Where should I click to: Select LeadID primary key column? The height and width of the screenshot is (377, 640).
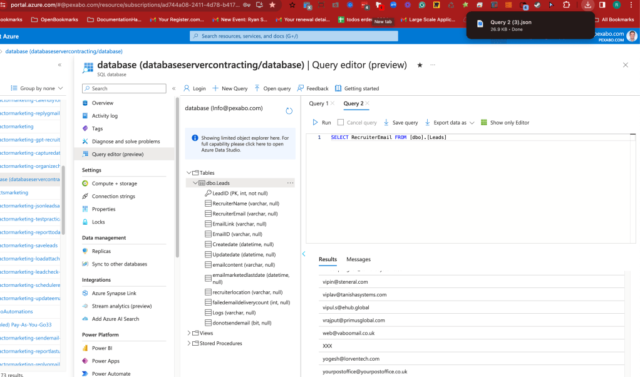[x=240, y=194]
